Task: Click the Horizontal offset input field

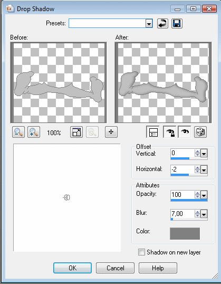Action: point(182,169)
